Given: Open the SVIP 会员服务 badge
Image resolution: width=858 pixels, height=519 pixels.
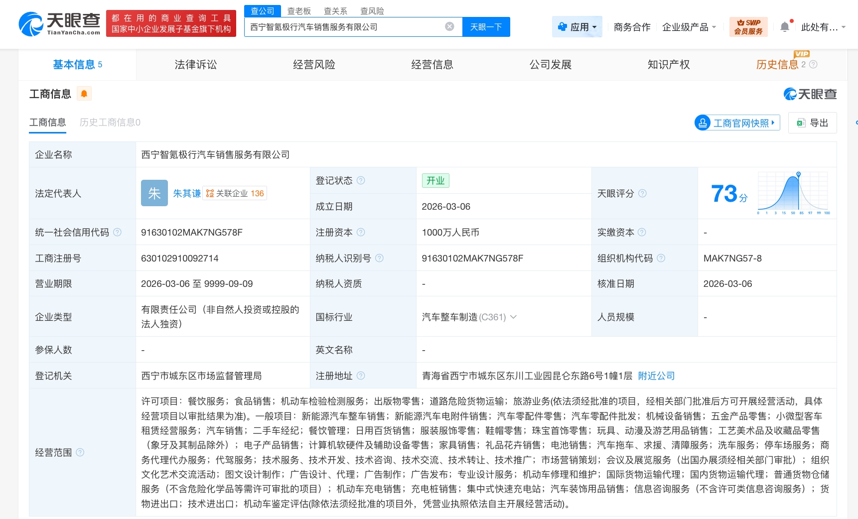Looking at the screenshot, I should point(748,27).
